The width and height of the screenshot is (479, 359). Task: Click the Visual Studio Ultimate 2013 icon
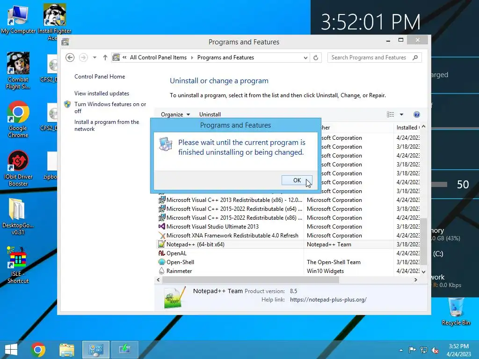pos(161,227)
